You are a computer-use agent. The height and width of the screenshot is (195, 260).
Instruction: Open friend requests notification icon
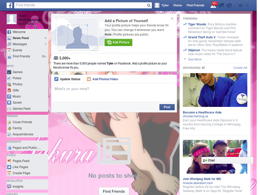213,6
